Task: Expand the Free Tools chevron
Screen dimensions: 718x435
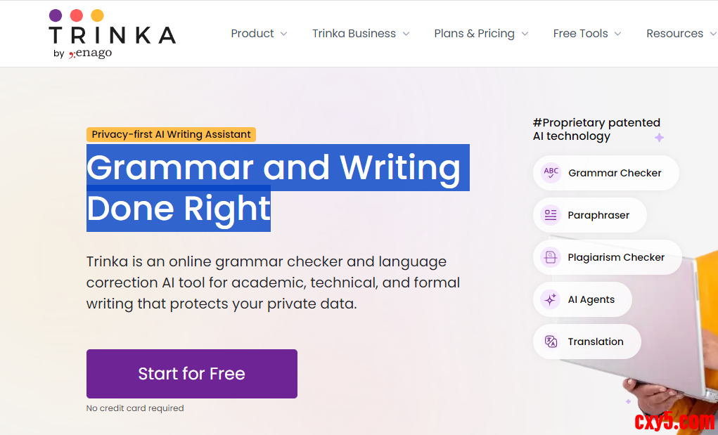Action: tap(617, 34)
